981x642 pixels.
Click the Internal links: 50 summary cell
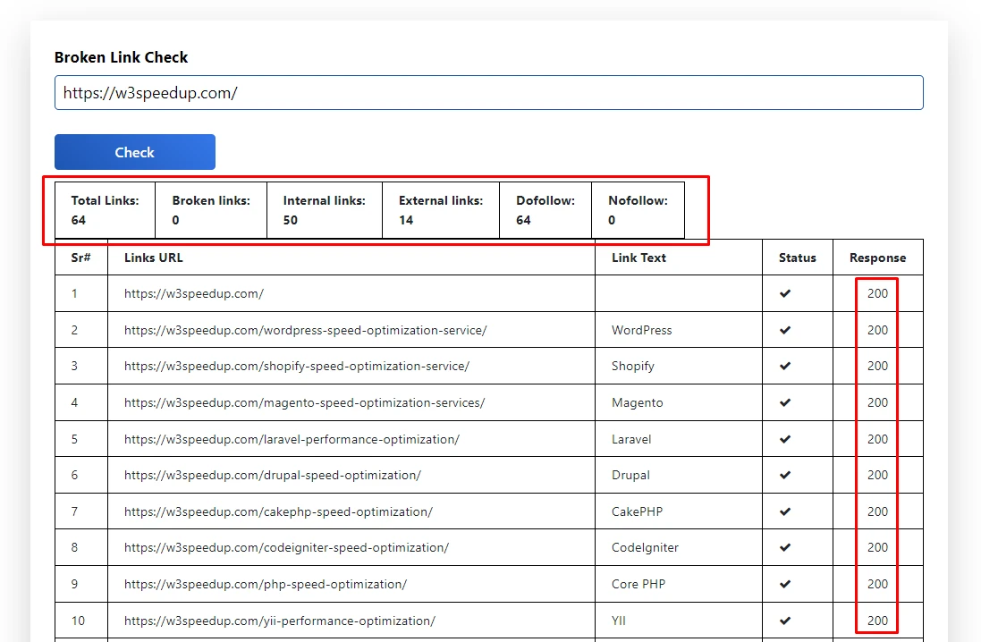(325, 210)
